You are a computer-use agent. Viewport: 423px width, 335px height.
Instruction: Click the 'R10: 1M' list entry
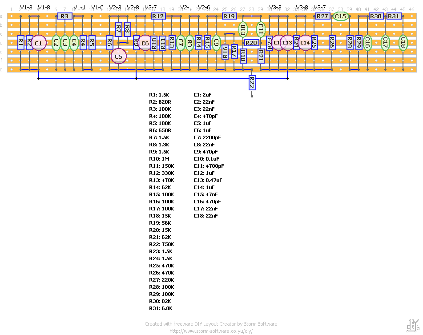(159, 159)
